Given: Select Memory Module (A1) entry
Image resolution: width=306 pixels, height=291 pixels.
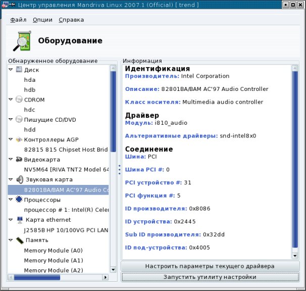Looking at the screenshot, I should 54,260.
